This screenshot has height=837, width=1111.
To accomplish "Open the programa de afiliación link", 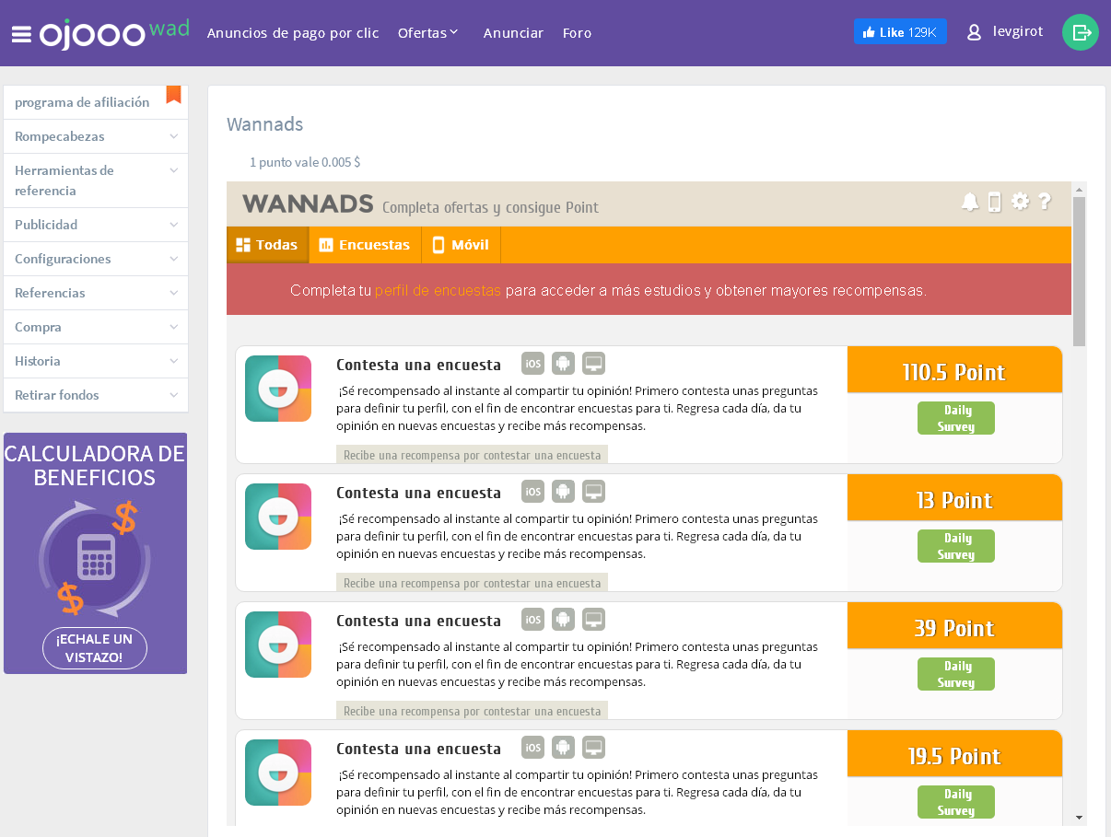I will [x=82, y=102].
